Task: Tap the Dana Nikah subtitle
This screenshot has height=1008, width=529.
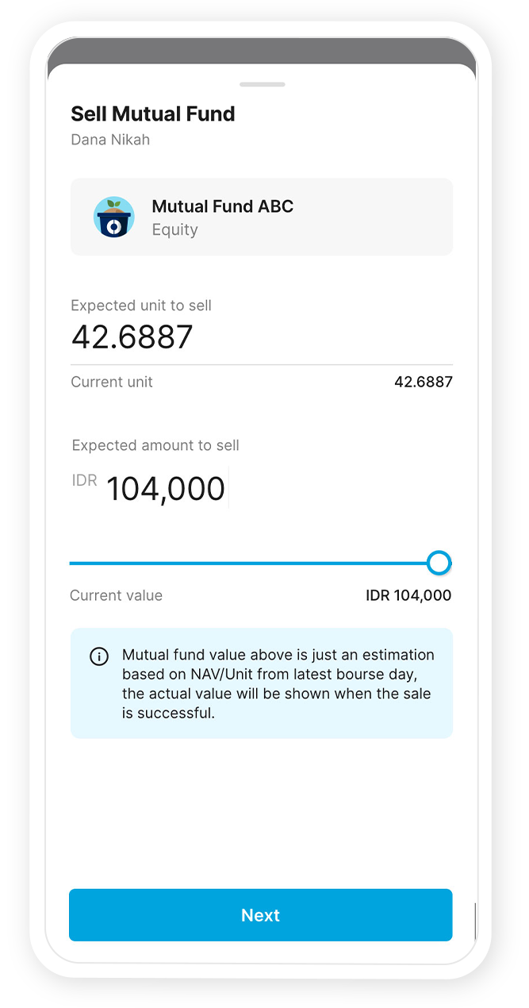Action: coord(110,140)
